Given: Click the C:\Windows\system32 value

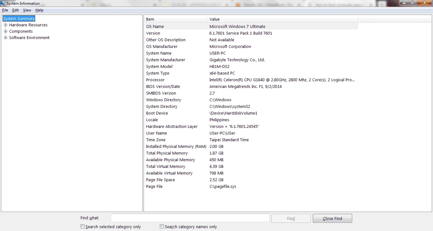Looking at the screenshot, I should click(x=230, y=107).
